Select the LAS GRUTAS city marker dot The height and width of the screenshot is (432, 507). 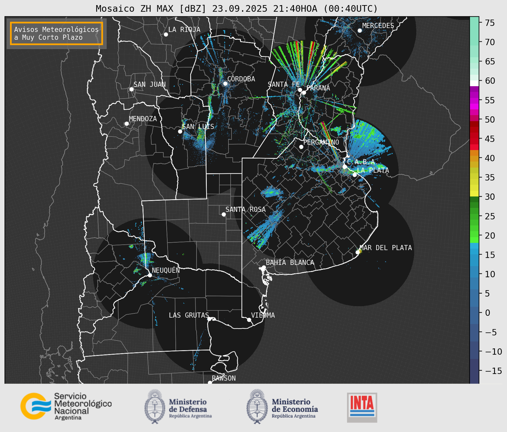[x=209, y=319]
